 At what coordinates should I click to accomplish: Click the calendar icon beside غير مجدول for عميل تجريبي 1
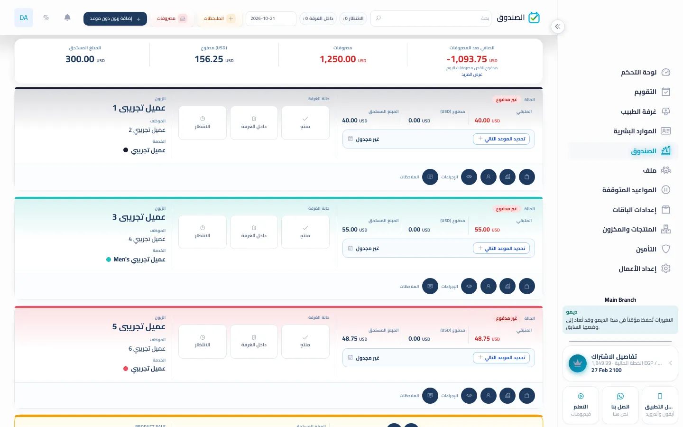350,139
